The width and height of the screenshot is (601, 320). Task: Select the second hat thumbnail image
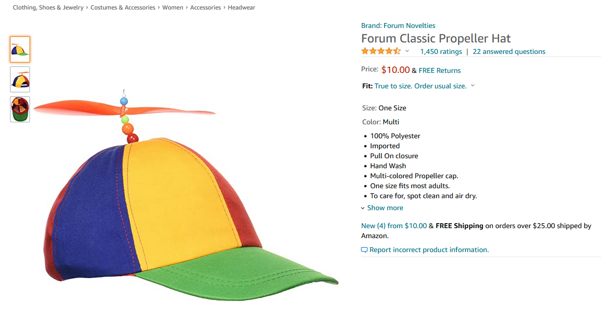20,79
